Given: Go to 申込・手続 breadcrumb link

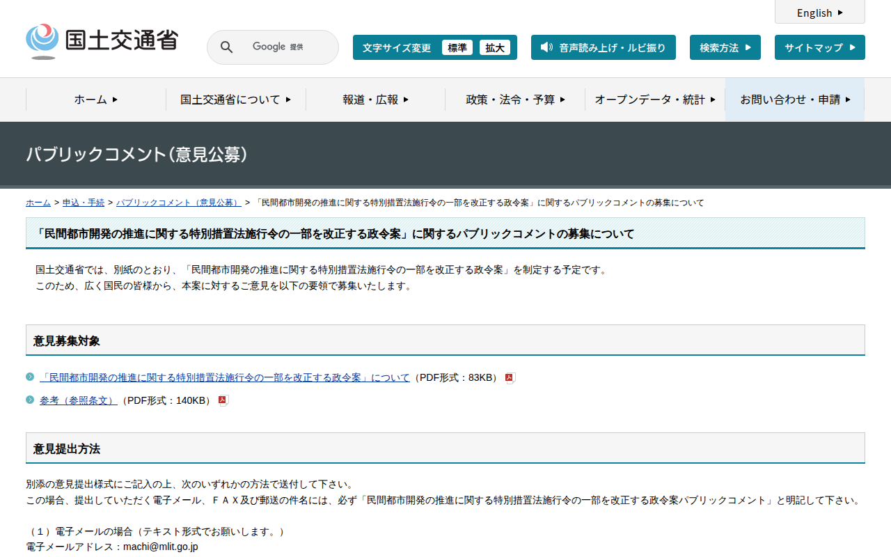Looking at the screenshot, I should click(x=84, y=203).
